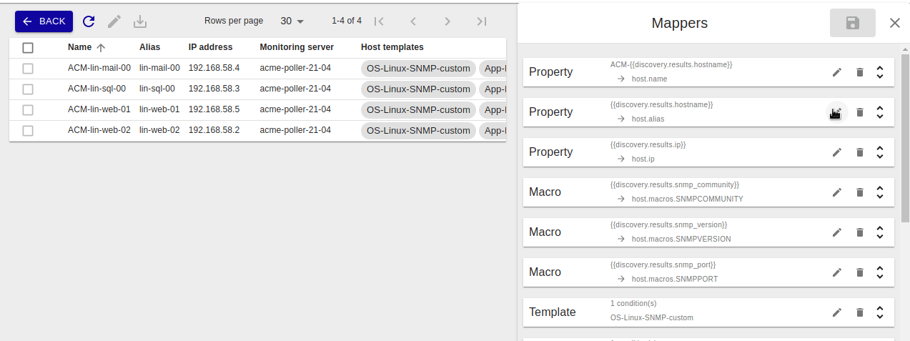Click the save icon in Mappers panel
The width and height of the screenshot is (910, 341).
[x=852, y=23]
